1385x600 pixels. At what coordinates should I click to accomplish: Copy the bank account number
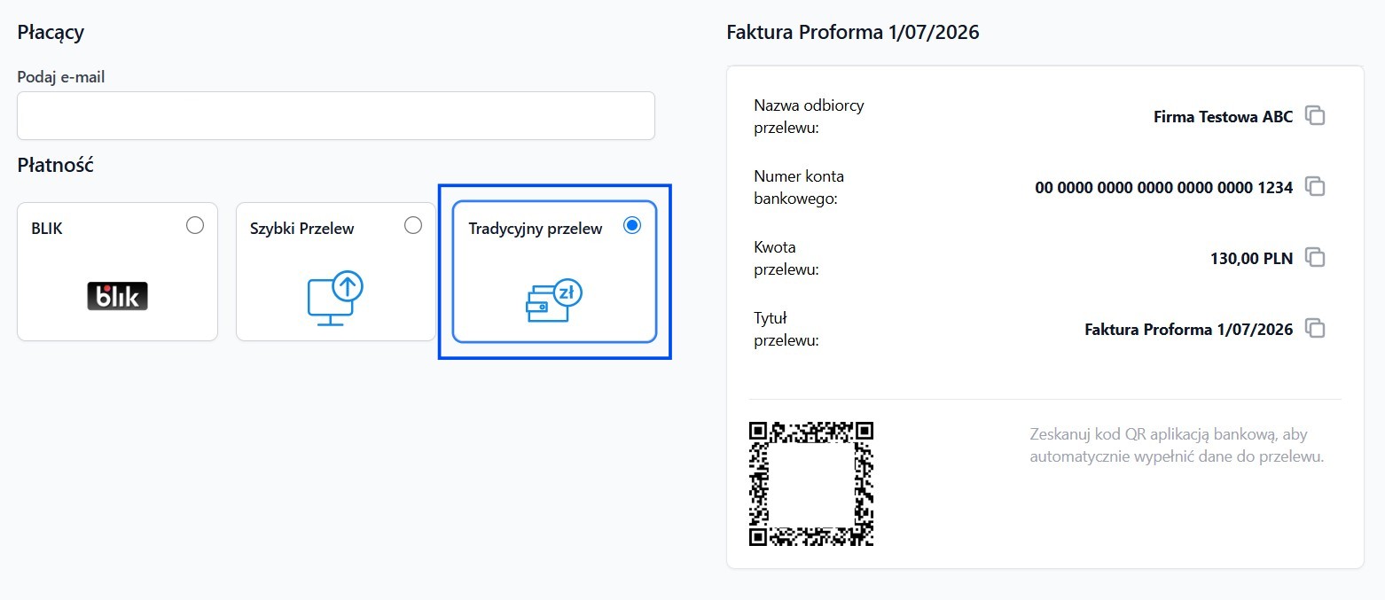click(x=1316, y=187)
